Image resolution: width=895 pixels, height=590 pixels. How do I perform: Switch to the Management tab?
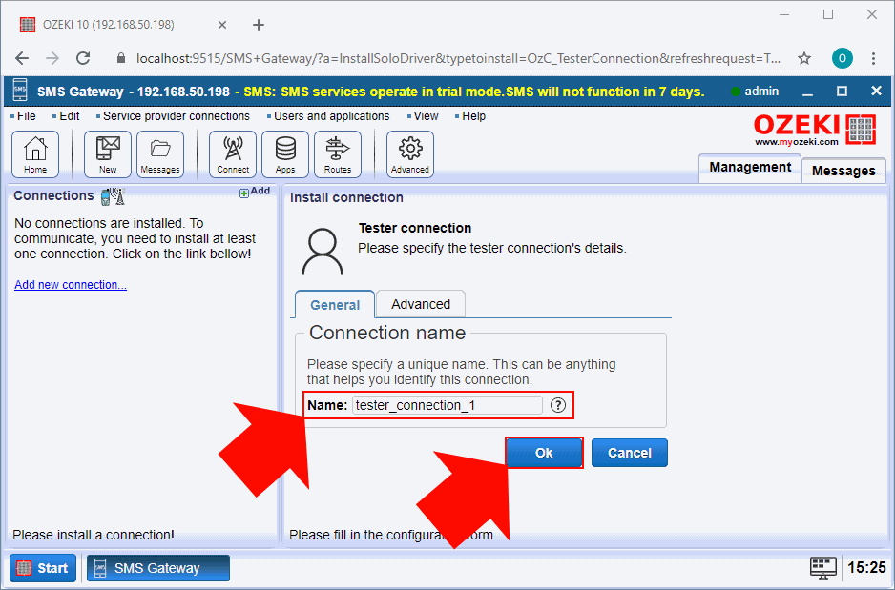tap(750, 168)
